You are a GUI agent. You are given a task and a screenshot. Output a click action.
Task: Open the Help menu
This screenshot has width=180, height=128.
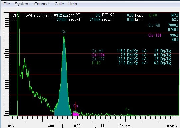point(73,4)
